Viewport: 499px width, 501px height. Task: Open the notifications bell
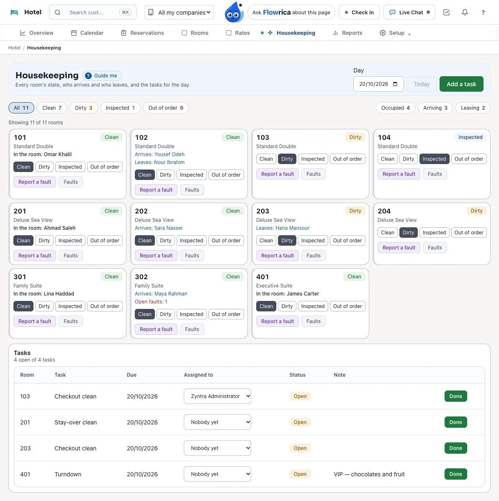(465, 13)
